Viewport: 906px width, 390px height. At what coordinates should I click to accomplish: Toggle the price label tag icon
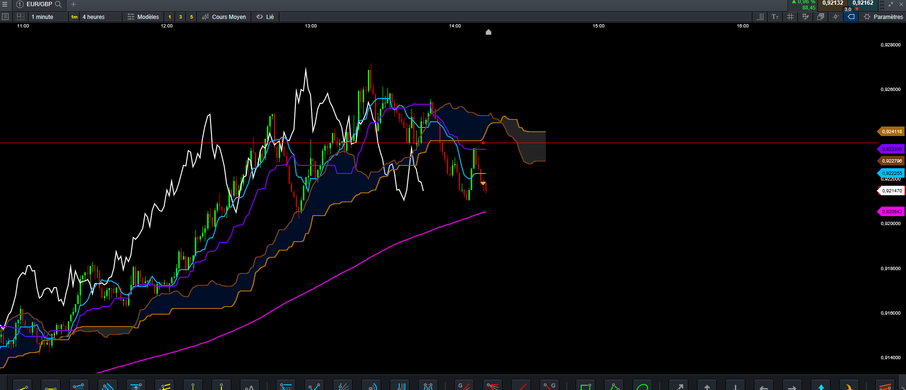(x=851, y=17)
